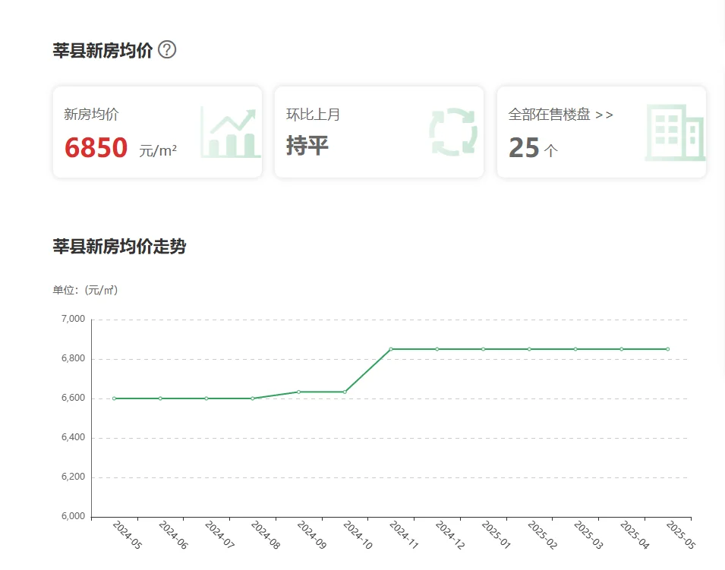Image resolution: width=725 pixels, height=570 pixels.
Task: Click the 2024-09 data point on the trend line
Action: coord(298,392)
